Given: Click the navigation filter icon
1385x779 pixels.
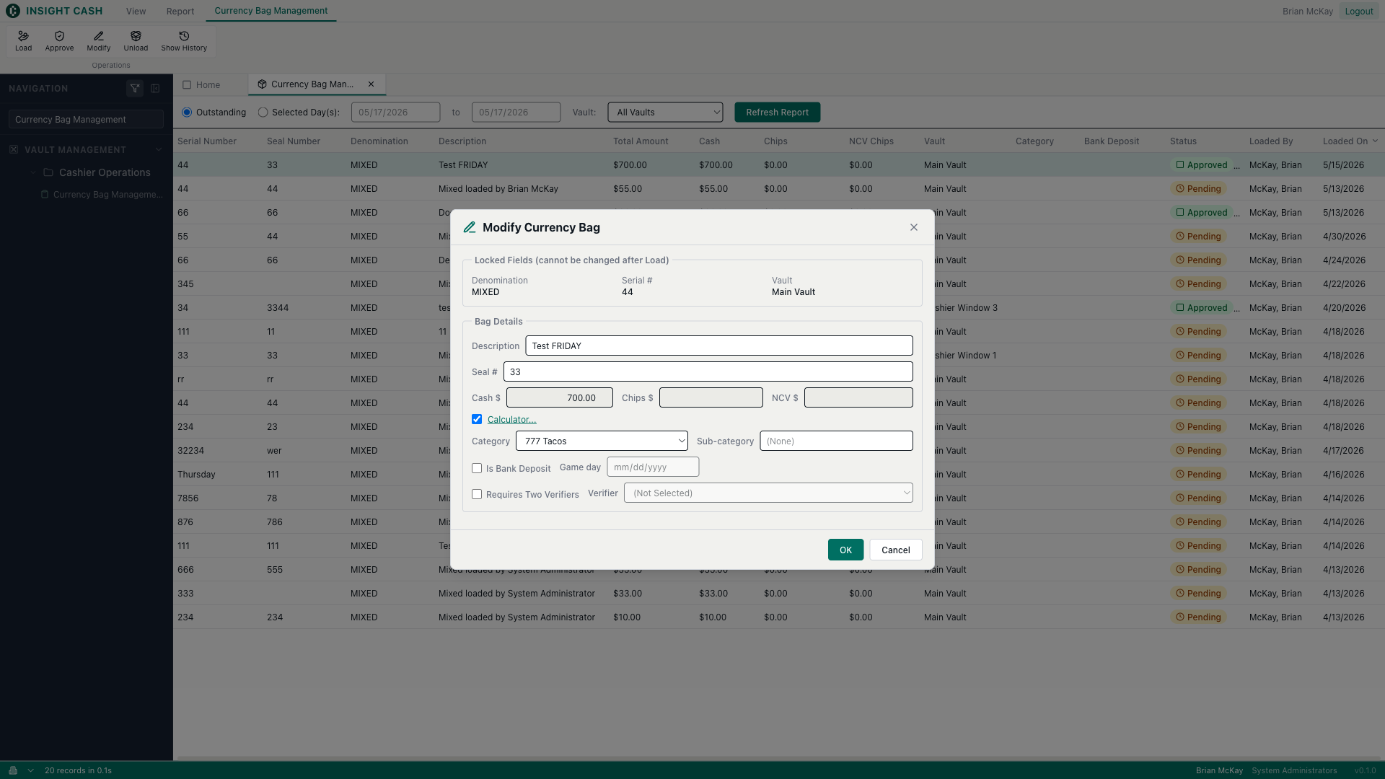Looking at the screenshot, I should pyautogui.click(x=135, y=88).
